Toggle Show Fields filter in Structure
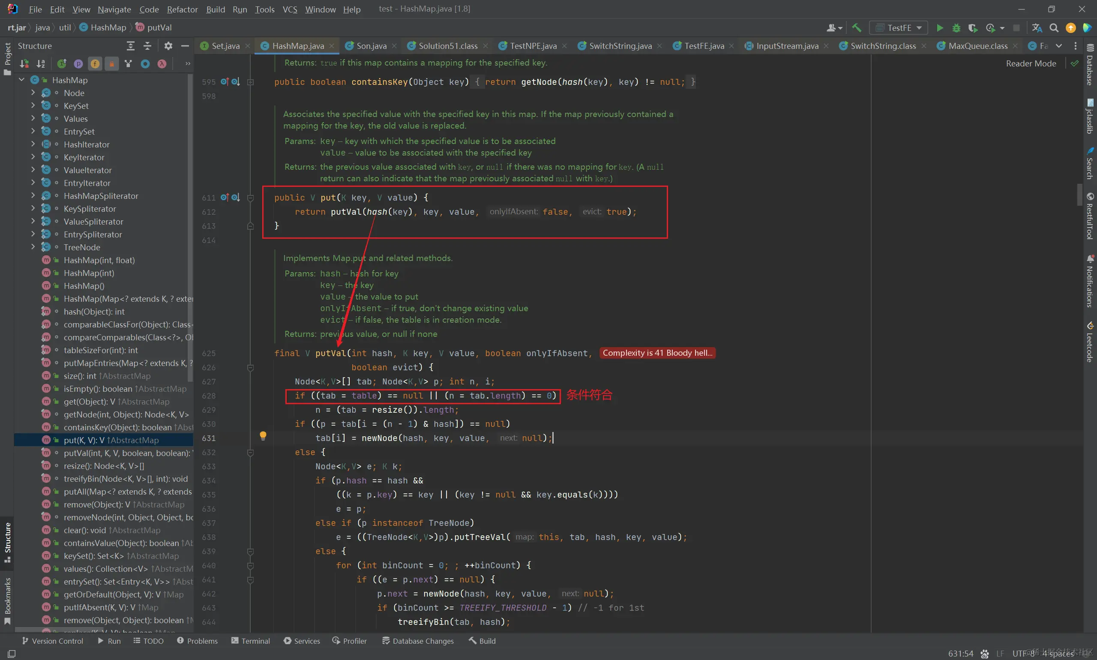 (x=95, y=63)
